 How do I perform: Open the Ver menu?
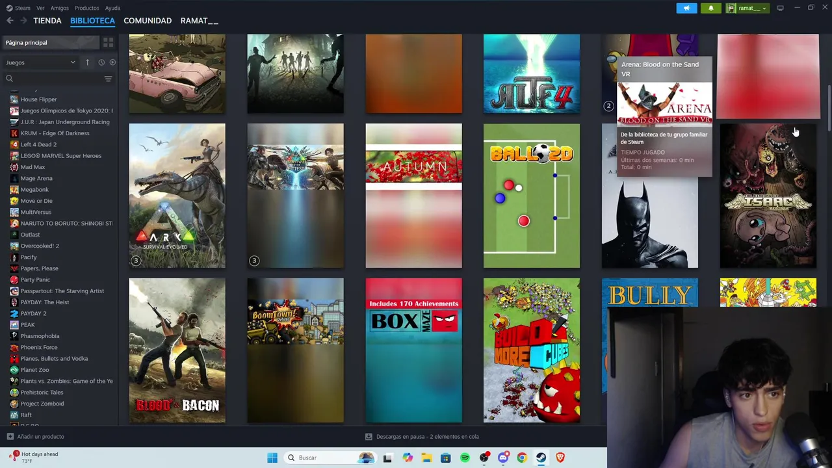pyautogui.click(x=40, y=8)
